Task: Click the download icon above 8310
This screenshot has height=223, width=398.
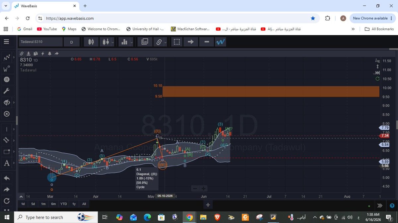Action: pyautogui.click(x=29, y=53)
